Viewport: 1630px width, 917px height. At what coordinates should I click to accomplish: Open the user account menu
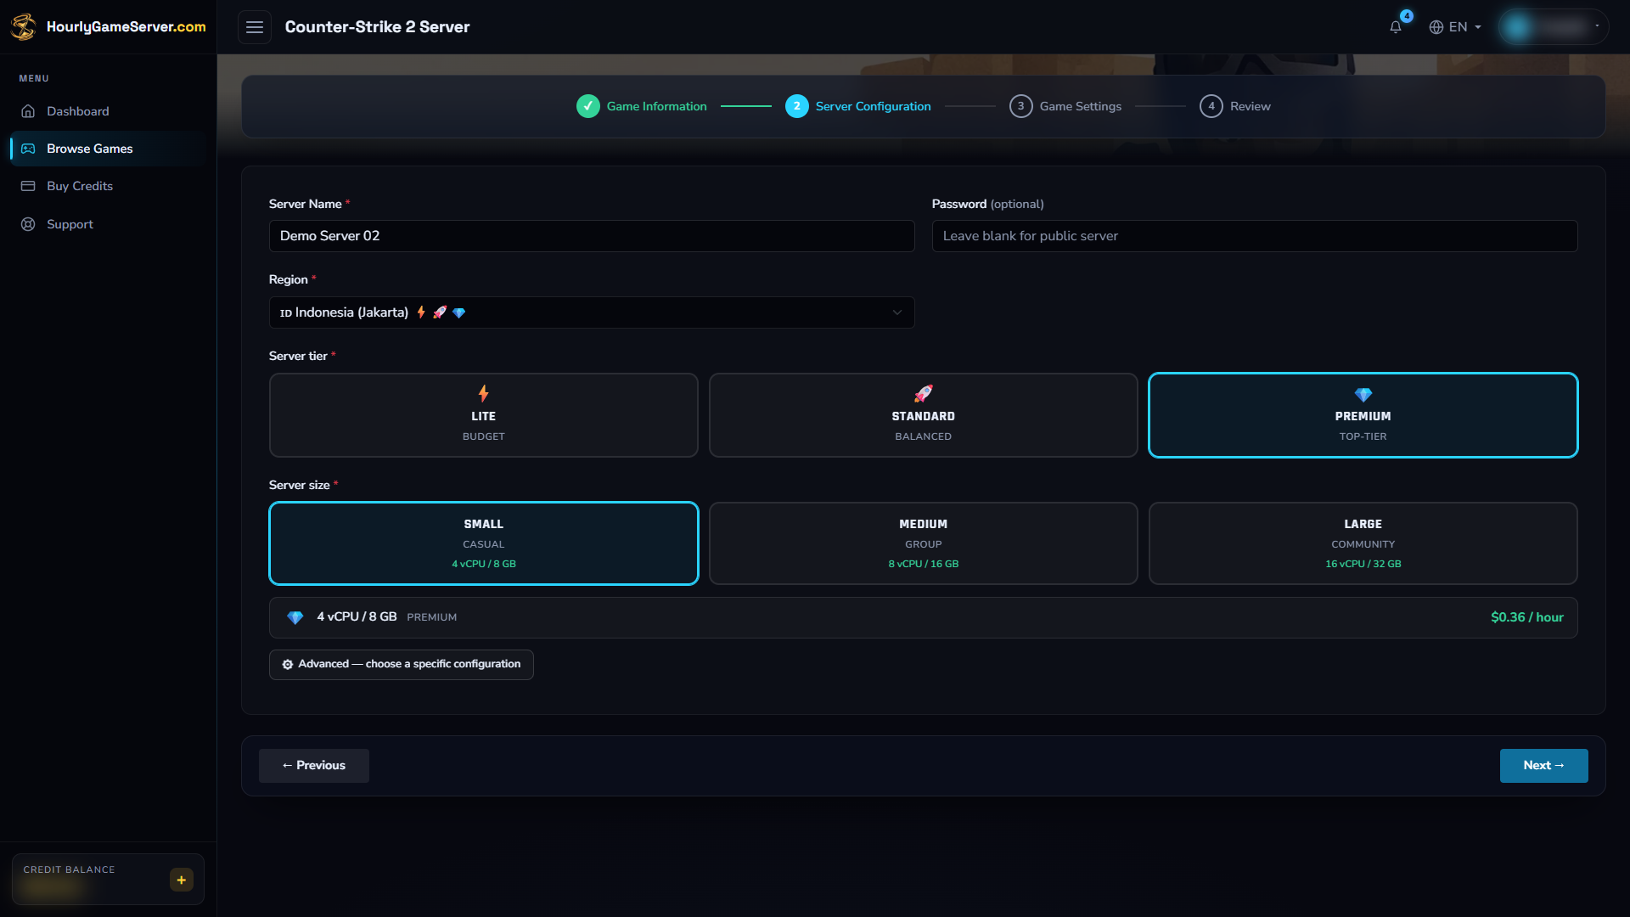click(1553, 27)
